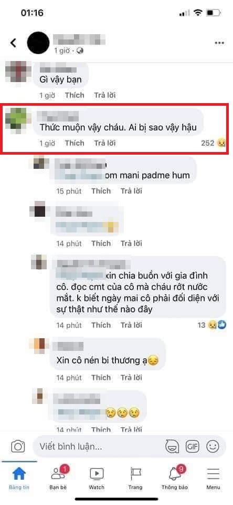Open the sticker picker in comment box

tap(172, 447)
